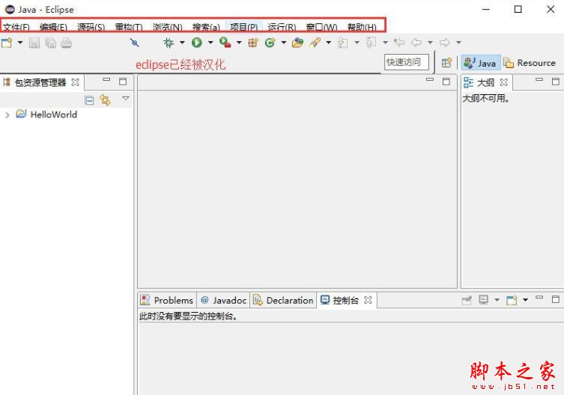This screenshot has height=395, width=564.
Task: Toggle Link with Editor in package explorer
Action: click(106, 100)
